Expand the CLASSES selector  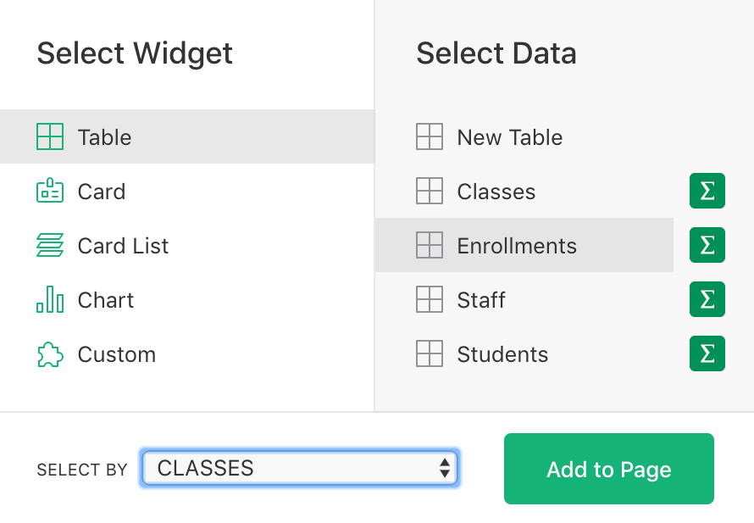(x=298, y=468)
